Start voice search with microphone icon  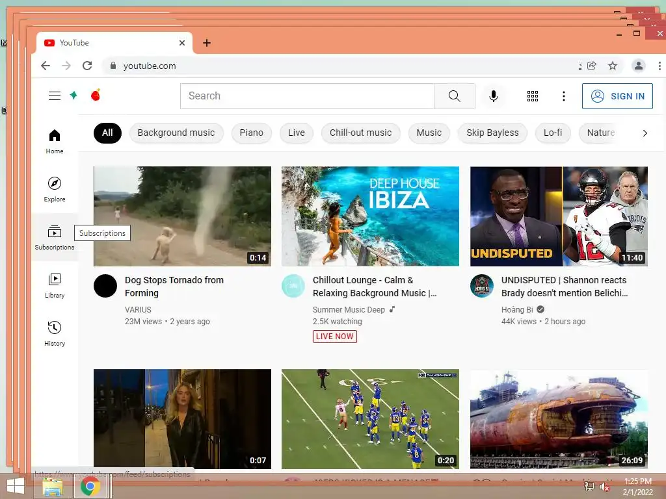(493, 96)
